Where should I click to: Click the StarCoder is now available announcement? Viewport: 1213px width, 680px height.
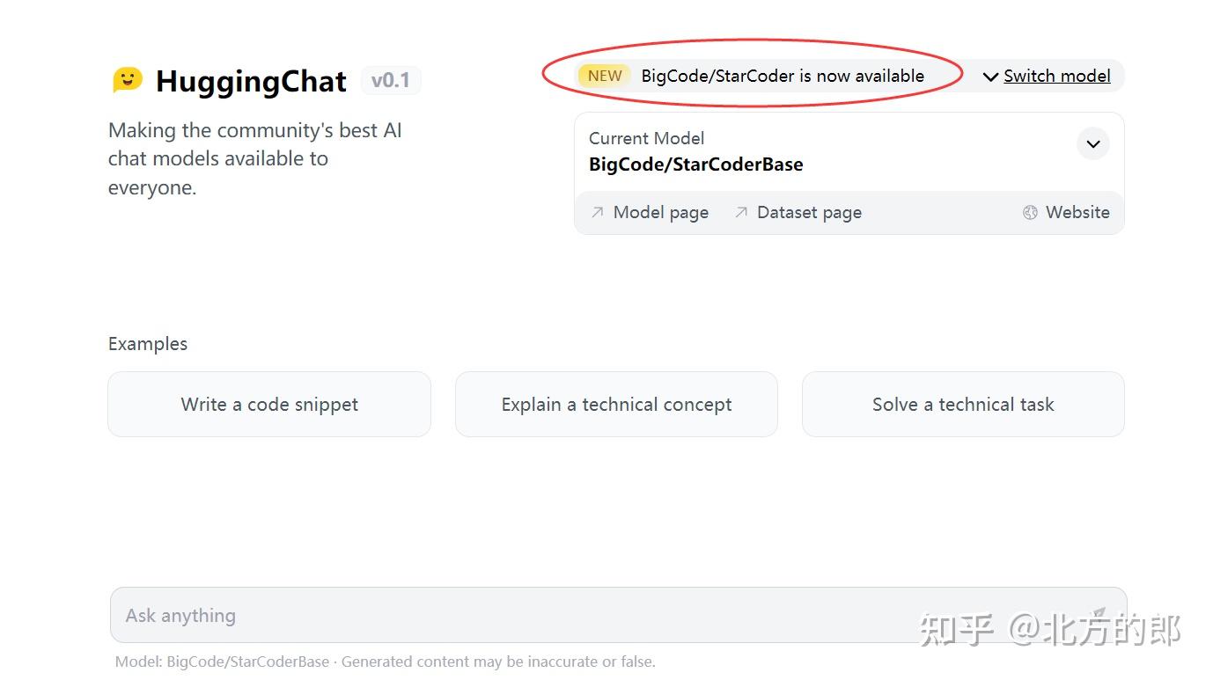tap(783, 76)
